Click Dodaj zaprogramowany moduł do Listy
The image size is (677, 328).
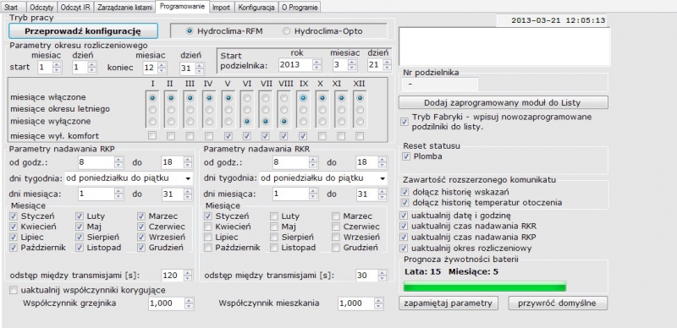pos(503,103)
